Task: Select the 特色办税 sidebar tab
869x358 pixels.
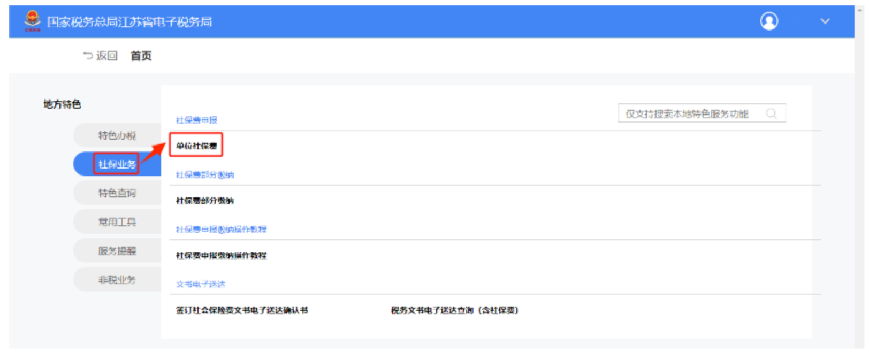Action: tap(117, 135)
